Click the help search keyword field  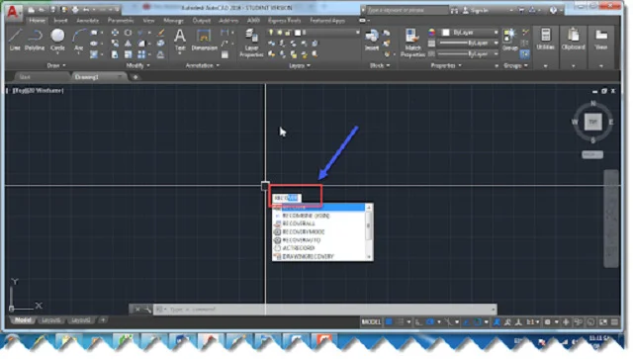pyautogui.click(x=407, y=10)
